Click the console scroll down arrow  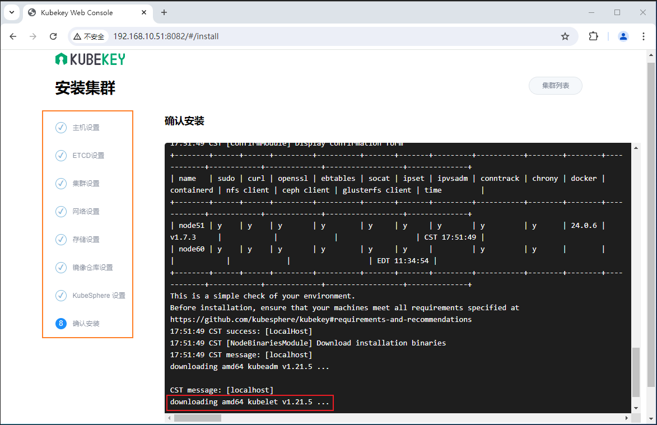tap(636, 408)
